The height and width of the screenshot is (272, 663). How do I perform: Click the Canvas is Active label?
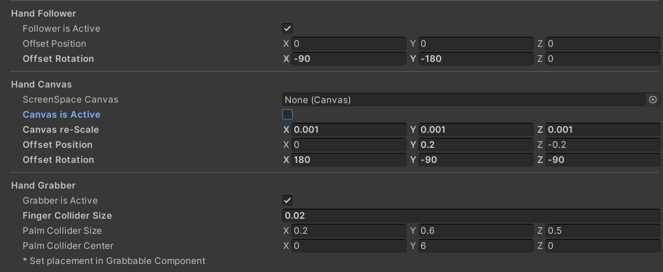pos(61,115)
